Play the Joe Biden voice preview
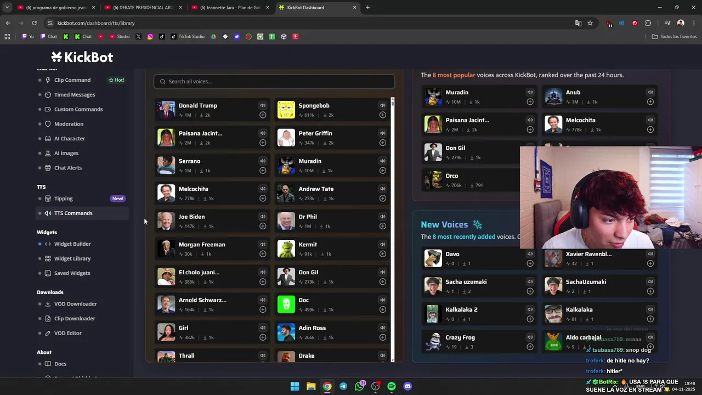This screenshot has height=395, width=702. pyautogui.click(x=263, y=217)
